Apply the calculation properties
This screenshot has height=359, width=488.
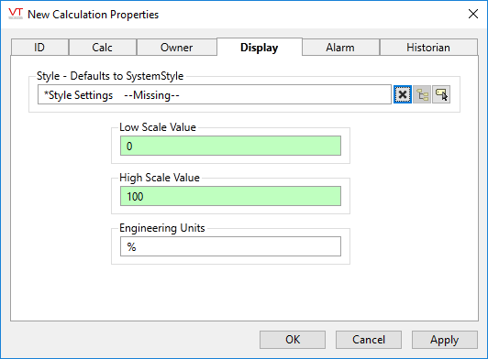point(444,340)
